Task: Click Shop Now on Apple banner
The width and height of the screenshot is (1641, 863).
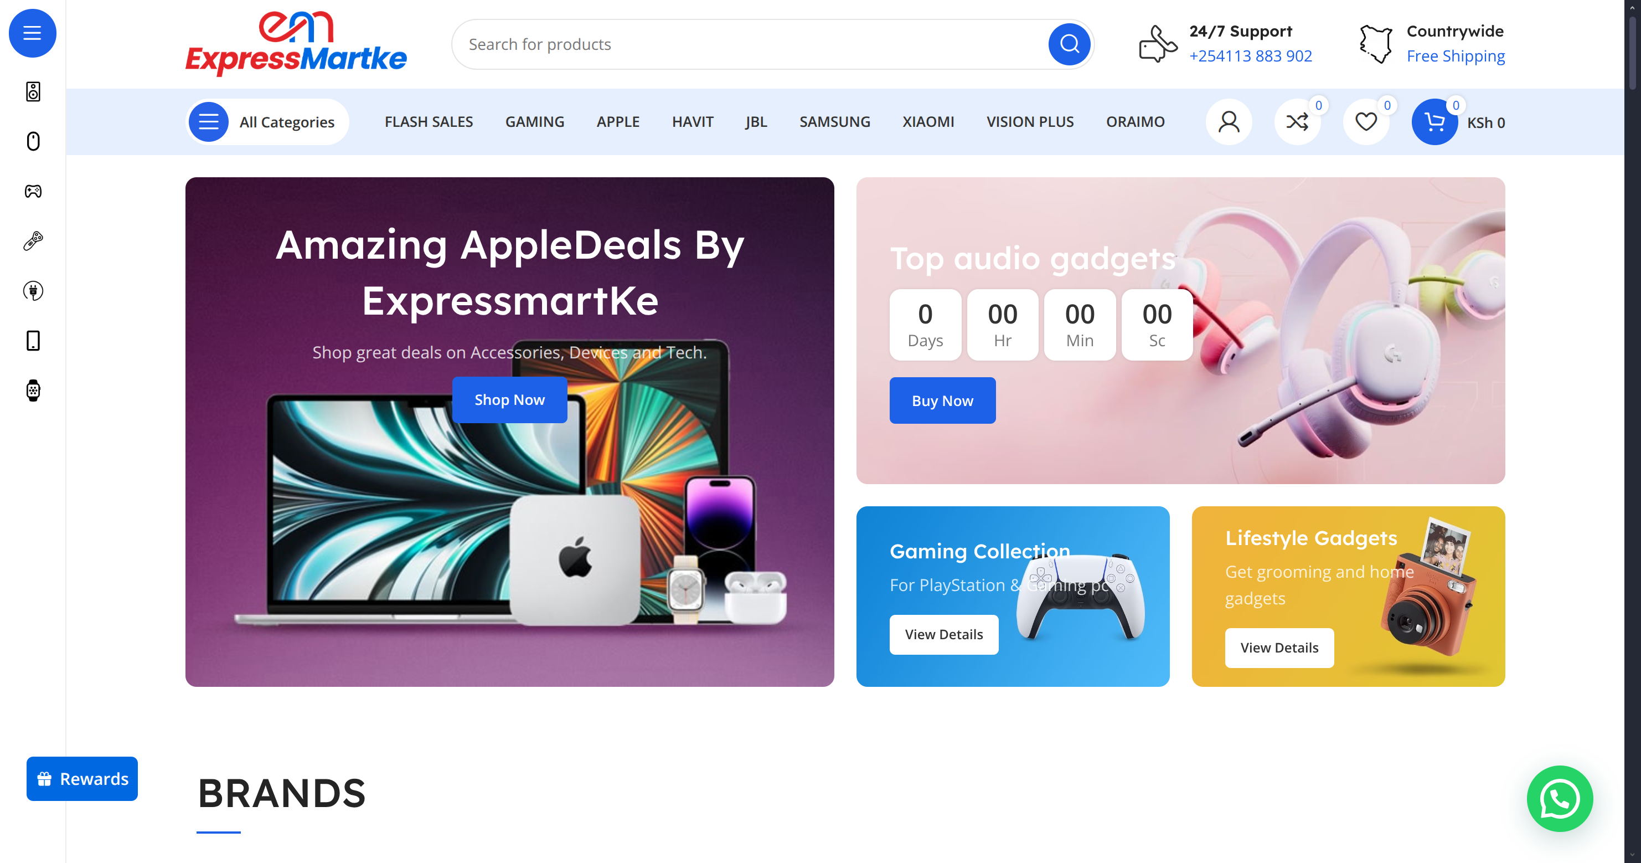Action: (509, 399)
